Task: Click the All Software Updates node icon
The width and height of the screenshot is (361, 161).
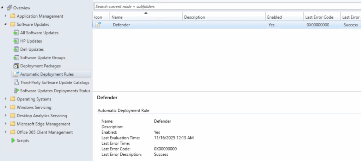Action: 16,33
